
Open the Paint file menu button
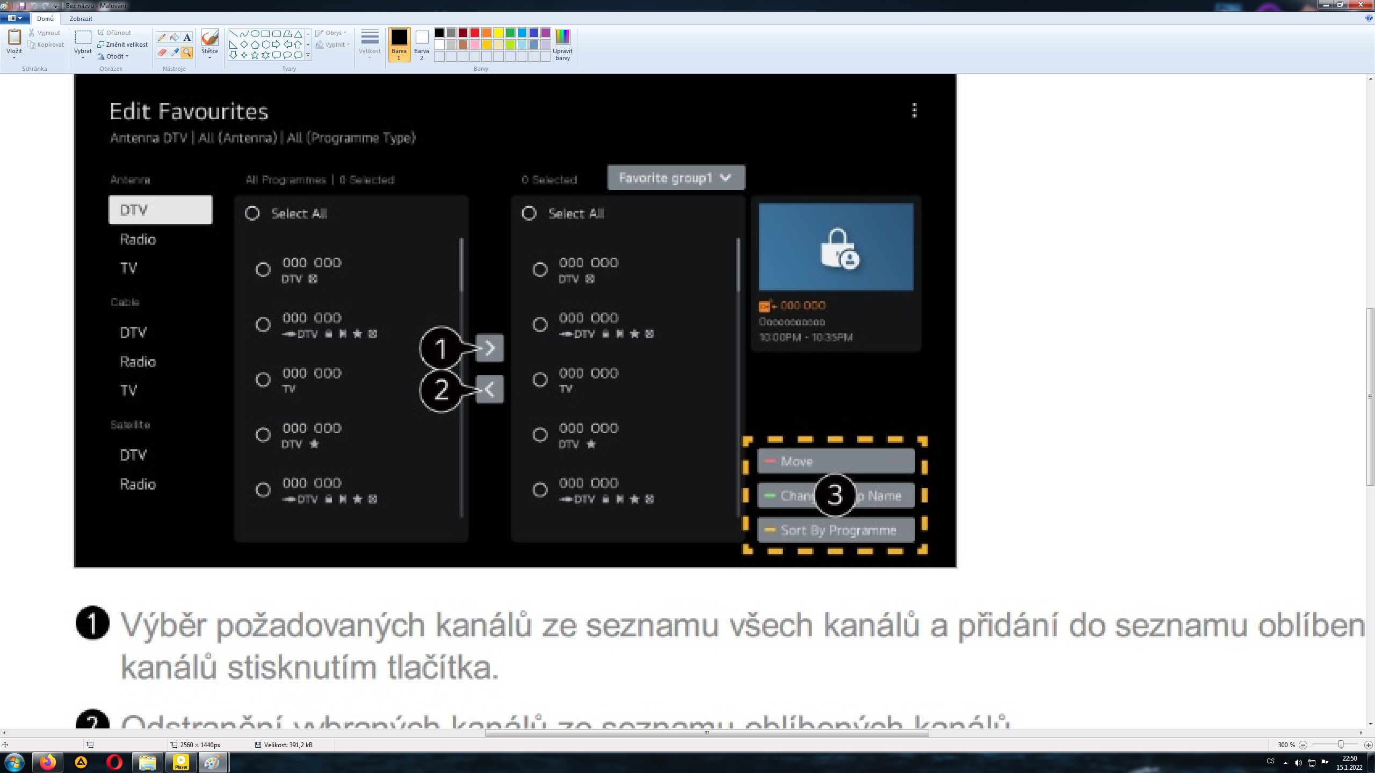click(x=15, y=18)
